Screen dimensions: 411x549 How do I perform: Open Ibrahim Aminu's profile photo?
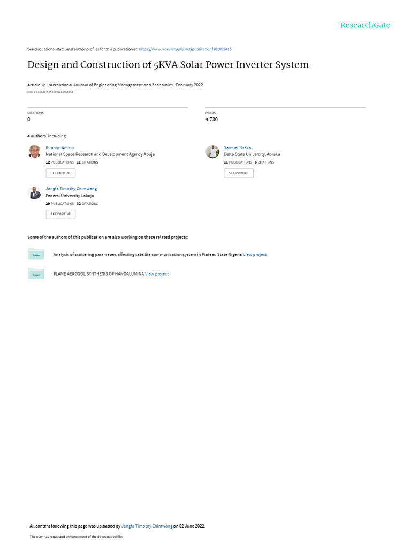[x=34, y=152]
